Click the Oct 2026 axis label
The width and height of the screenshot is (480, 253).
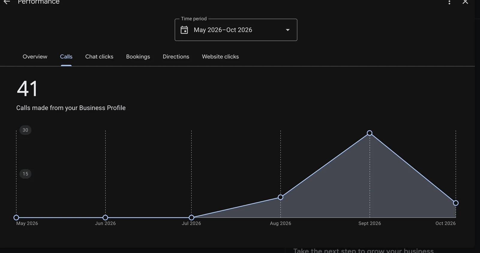click(x=445, y=223)
